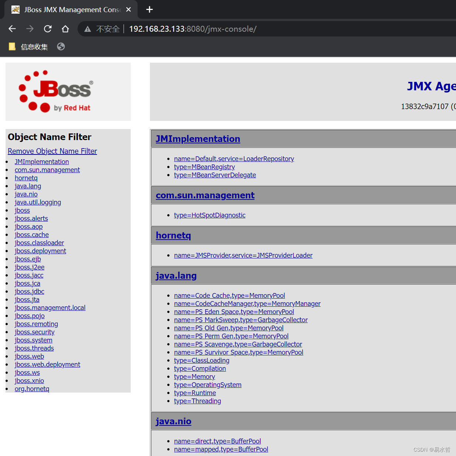This screenshot has width=456, height=456.
Task: Select jboss.jca filter
Action: pyautogui.click(x=28, y=283)
